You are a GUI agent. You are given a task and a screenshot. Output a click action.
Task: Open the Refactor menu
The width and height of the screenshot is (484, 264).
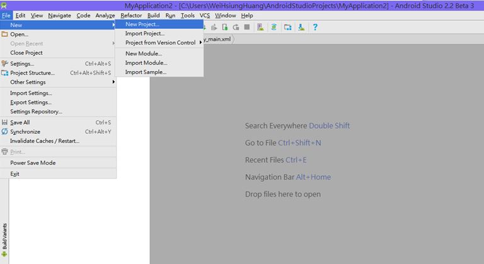[131, 16]
